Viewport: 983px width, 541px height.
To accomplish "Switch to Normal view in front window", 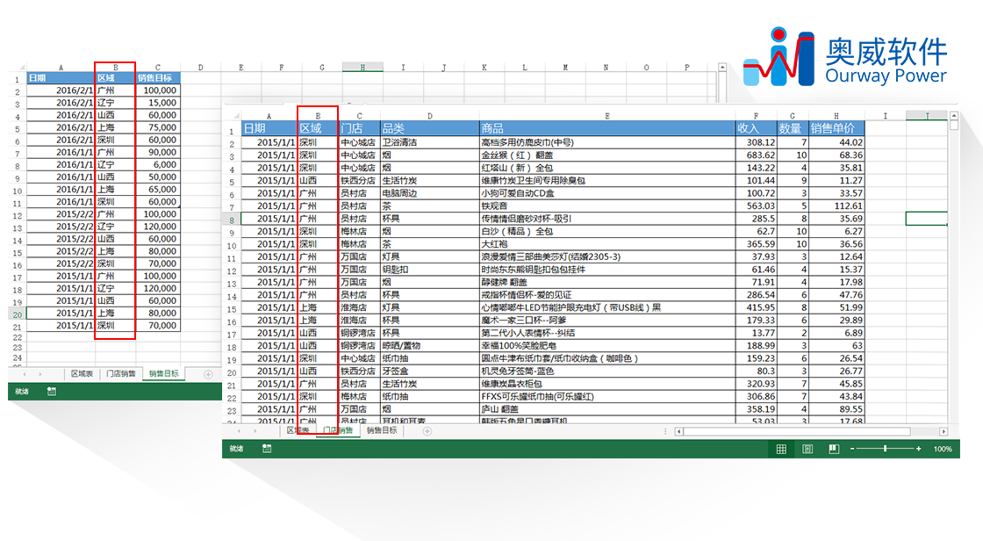I will (x=780, y=449).
